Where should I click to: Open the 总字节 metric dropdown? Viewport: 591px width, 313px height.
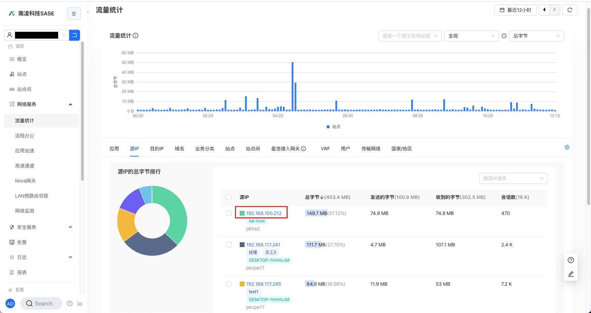click(536, 36)
